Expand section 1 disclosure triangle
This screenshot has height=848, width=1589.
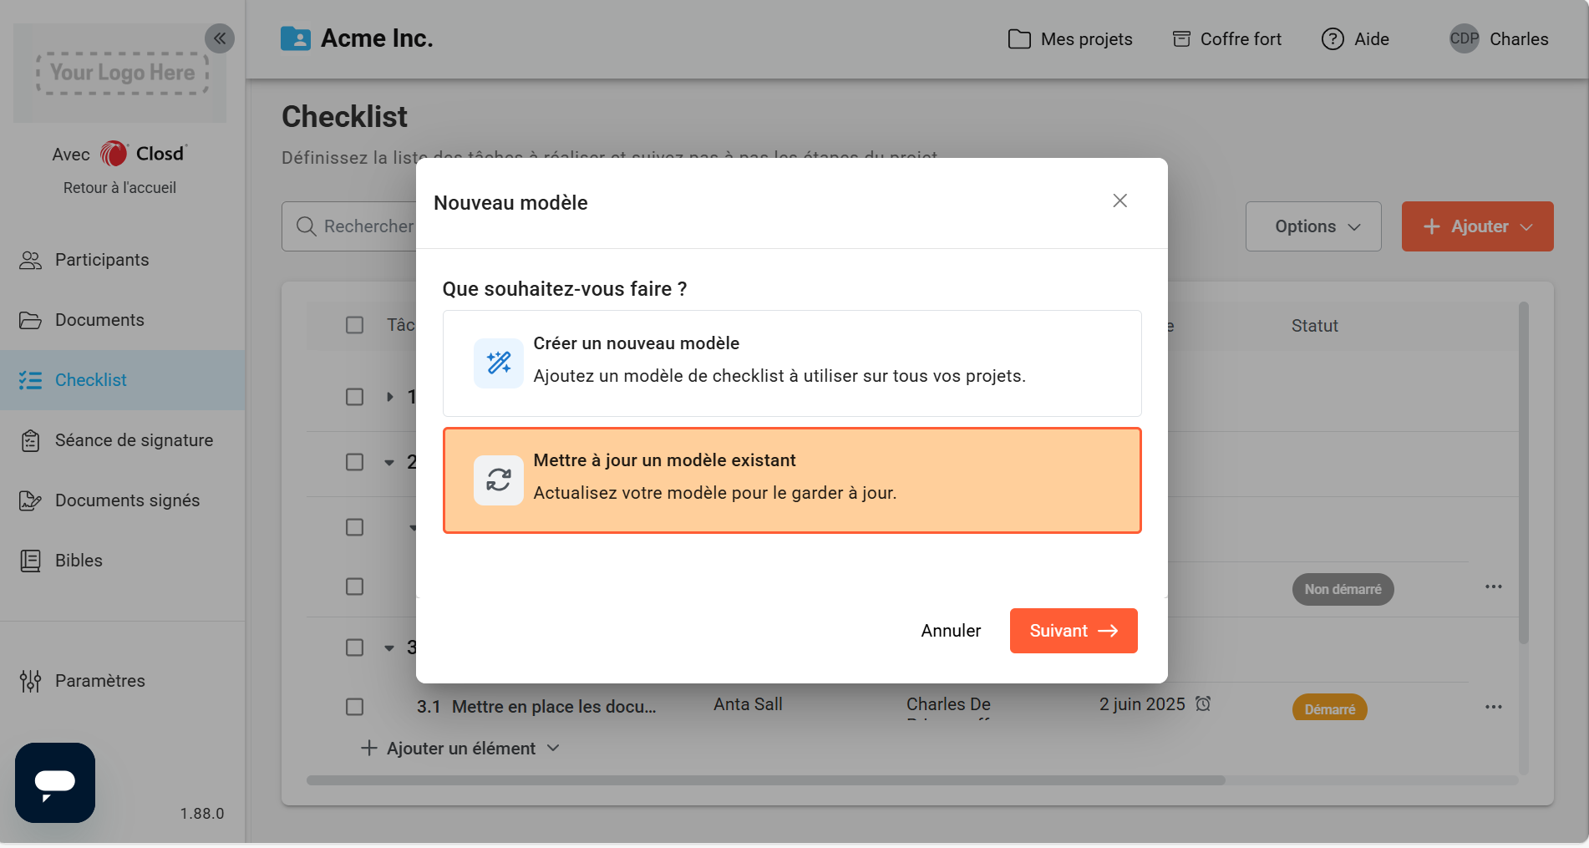click(390, 397)
